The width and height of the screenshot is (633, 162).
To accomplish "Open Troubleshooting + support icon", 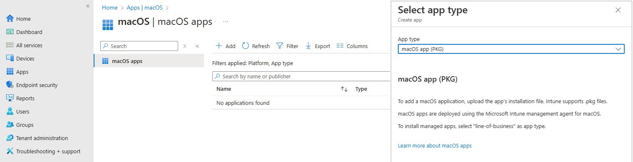I will (10, 151).
